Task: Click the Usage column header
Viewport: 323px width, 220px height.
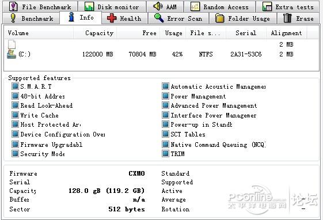Action: (x=173, y=33)
